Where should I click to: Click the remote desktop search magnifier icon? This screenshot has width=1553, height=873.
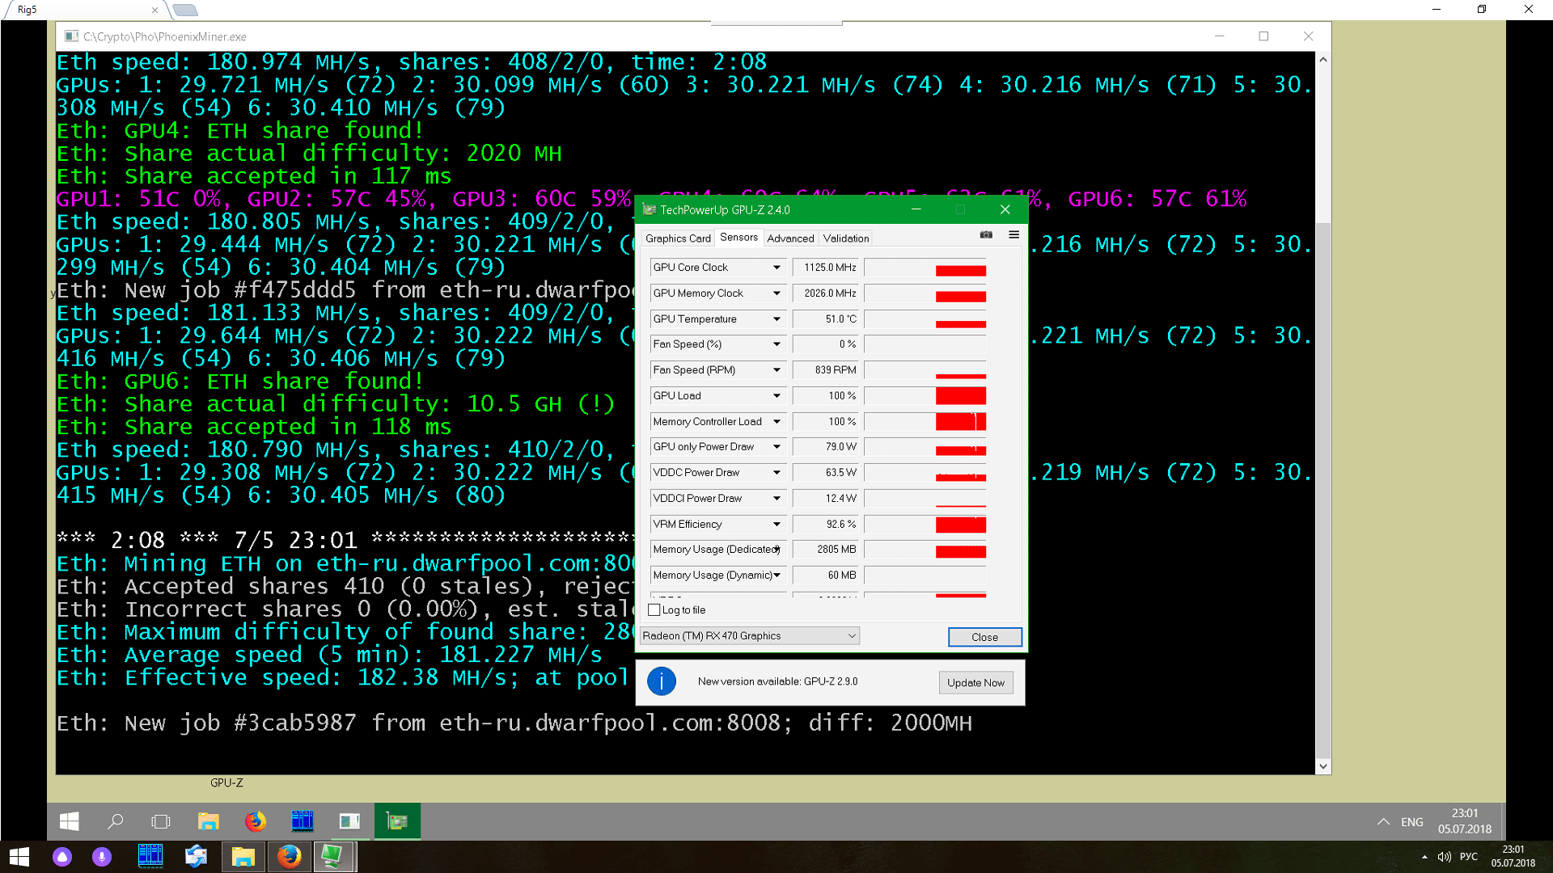[116, 821]
